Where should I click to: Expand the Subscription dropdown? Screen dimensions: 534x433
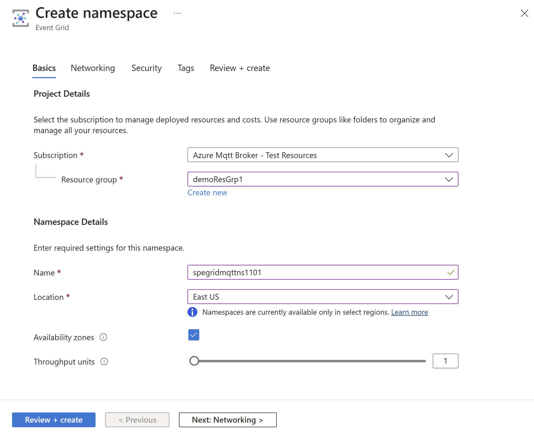pos(450,155)
